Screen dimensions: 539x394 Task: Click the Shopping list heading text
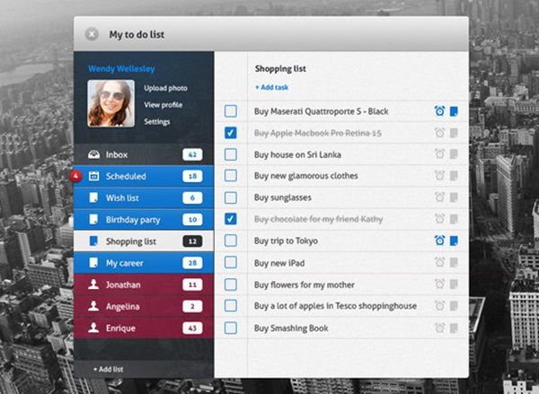pos(280,69)
